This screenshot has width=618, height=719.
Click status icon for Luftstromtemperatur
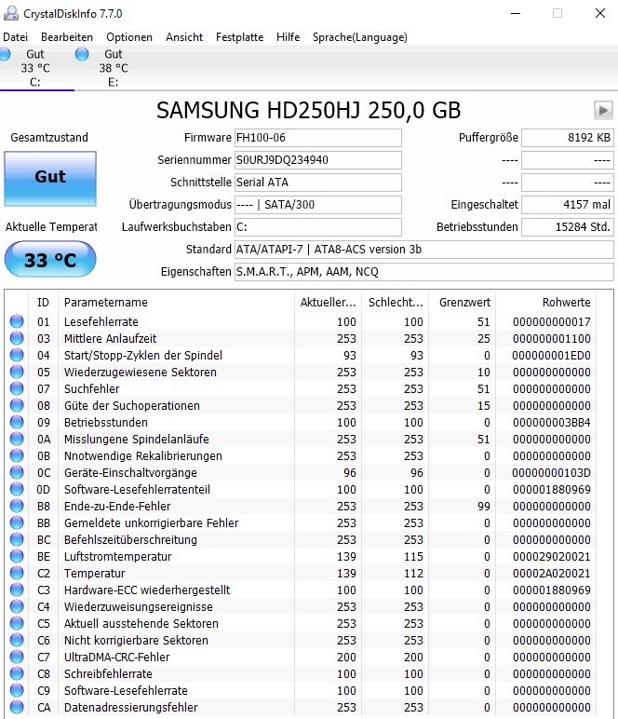(x=17, y=557)
